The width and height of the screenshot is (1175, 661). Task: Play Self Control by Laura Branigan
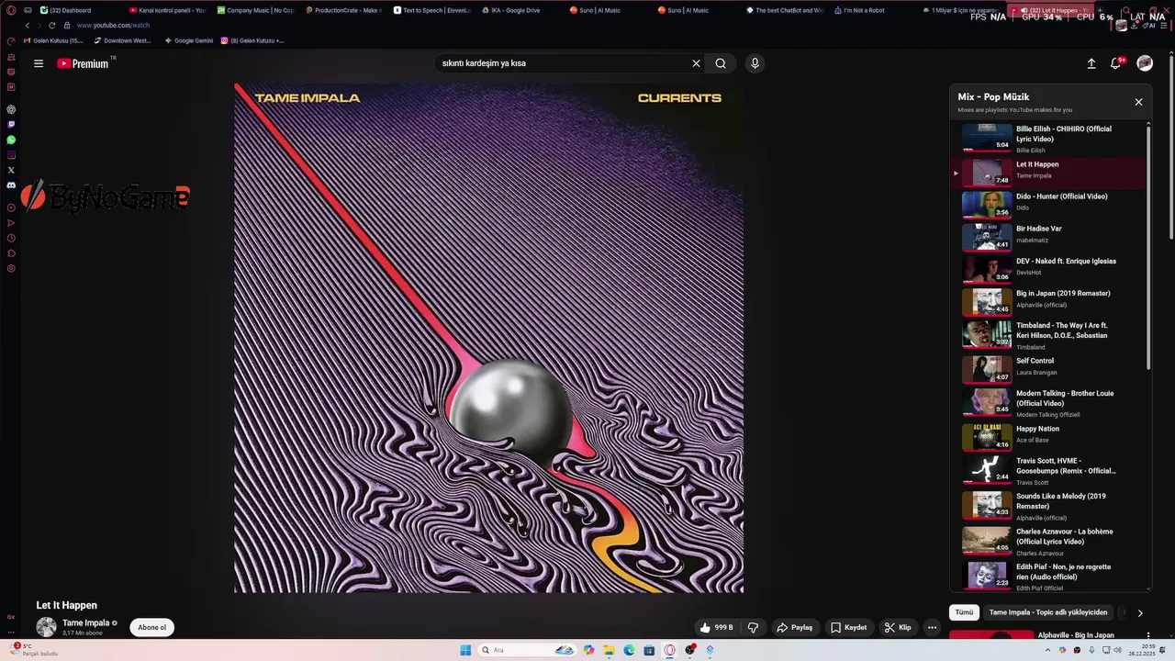(1048, 368)
